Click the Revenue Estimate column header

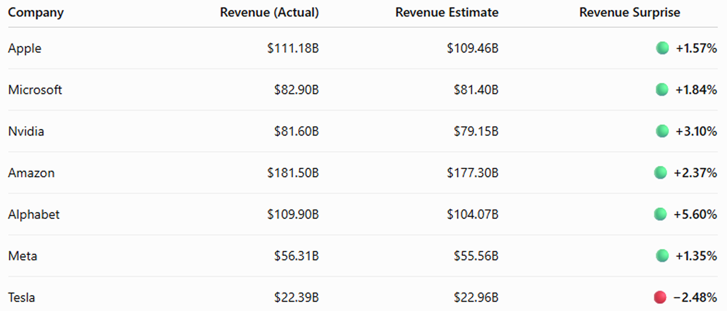pos(447,12)
